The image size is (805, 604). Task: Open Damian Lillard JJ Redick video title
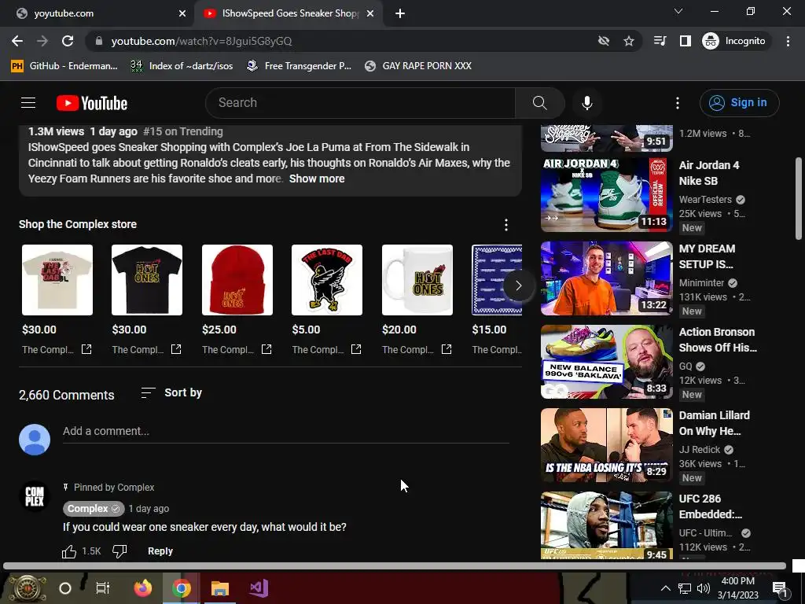point(714,423)
